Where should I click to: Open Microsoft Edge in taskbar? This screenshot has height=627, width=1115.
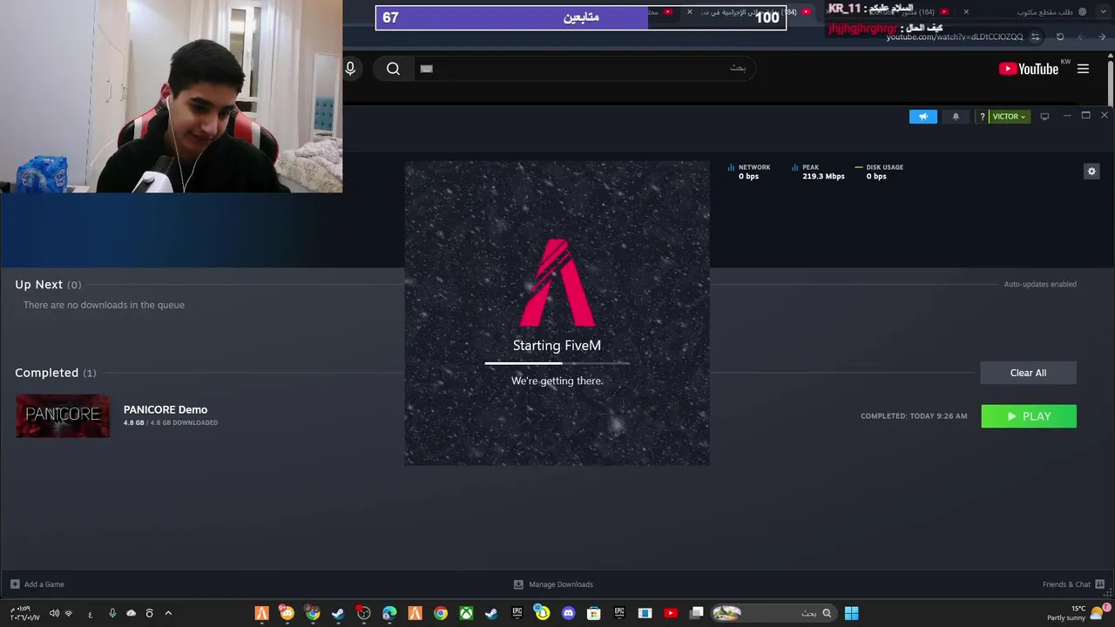click(389, 613)
